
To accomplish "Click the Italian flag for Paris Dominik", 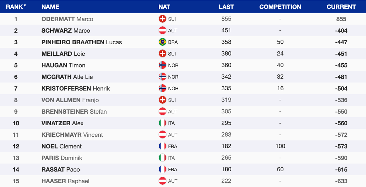I will [162, 158].
